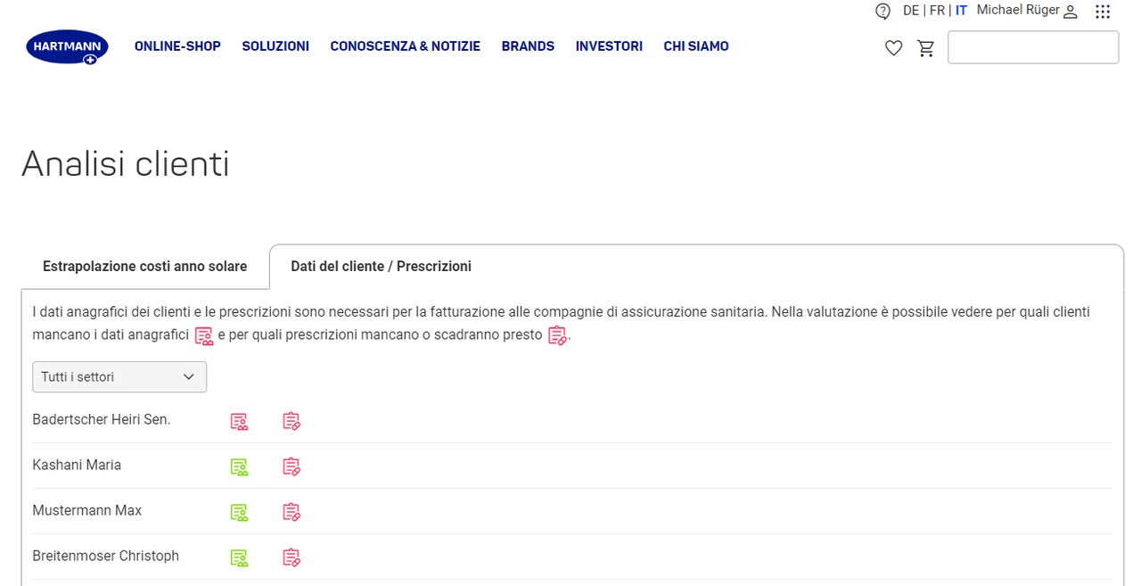Click the user profile icon next to Michael Rüger

tap(1071, 12)
